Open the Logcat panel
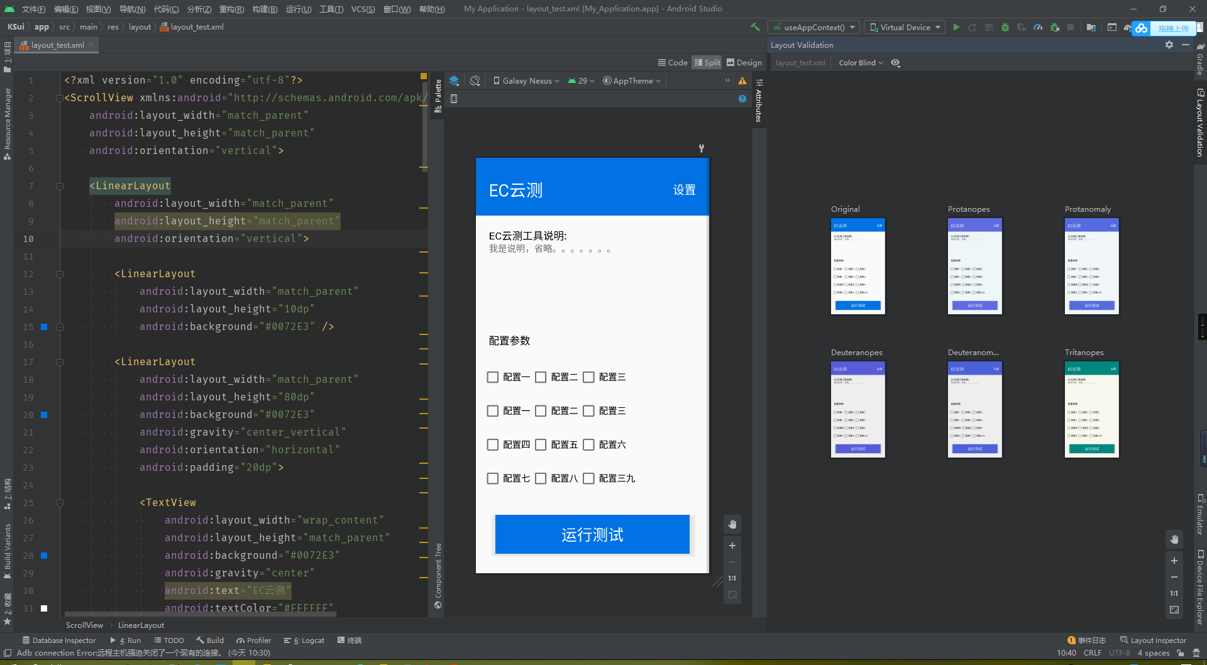This screenshot has height=665, width=1207. point(308,640)
